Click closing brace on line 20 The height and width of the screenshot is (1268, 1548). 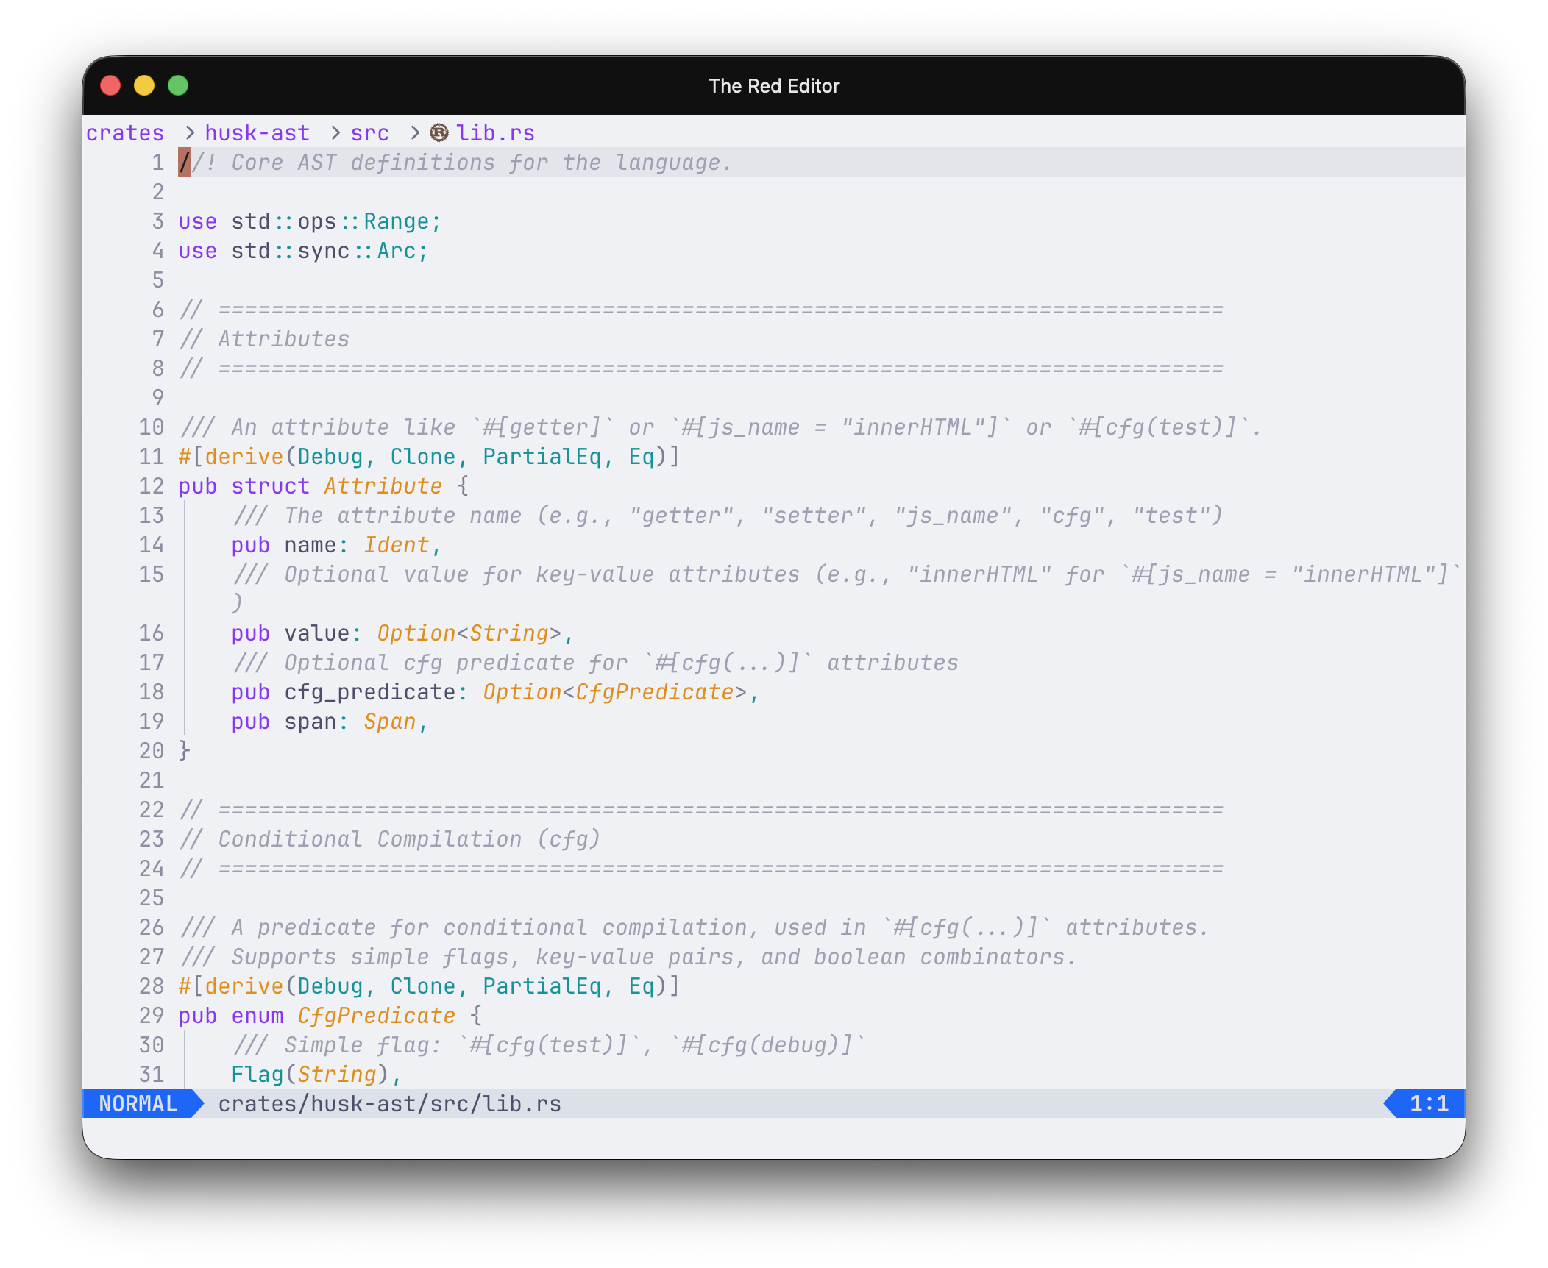[x=185, y=750]
